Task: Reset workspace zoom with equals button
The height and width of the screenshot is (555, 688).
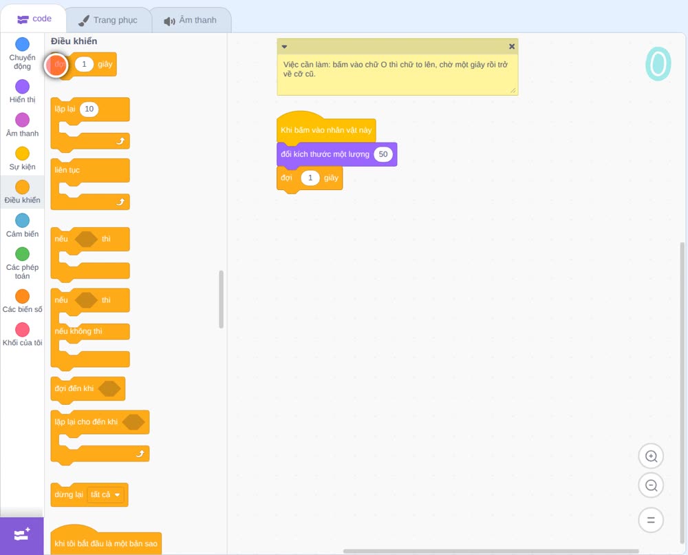Action: tap(651, 520)
